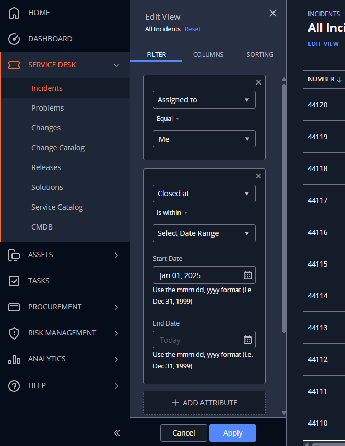Open incident 44116

[317, 232]
